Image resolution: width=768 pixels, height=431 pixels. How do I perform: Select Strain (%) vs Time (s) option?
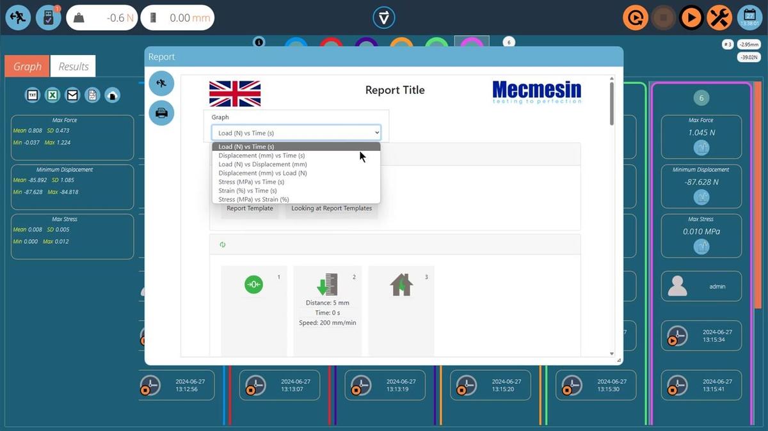[296, 191]
